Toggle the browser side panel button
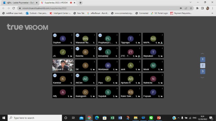216x121 pixels. [202, 8]
